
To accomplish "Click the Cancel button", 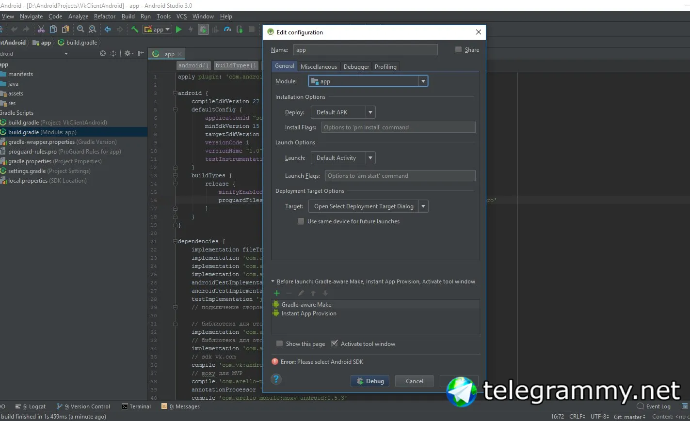I will (x=414, y=381).
